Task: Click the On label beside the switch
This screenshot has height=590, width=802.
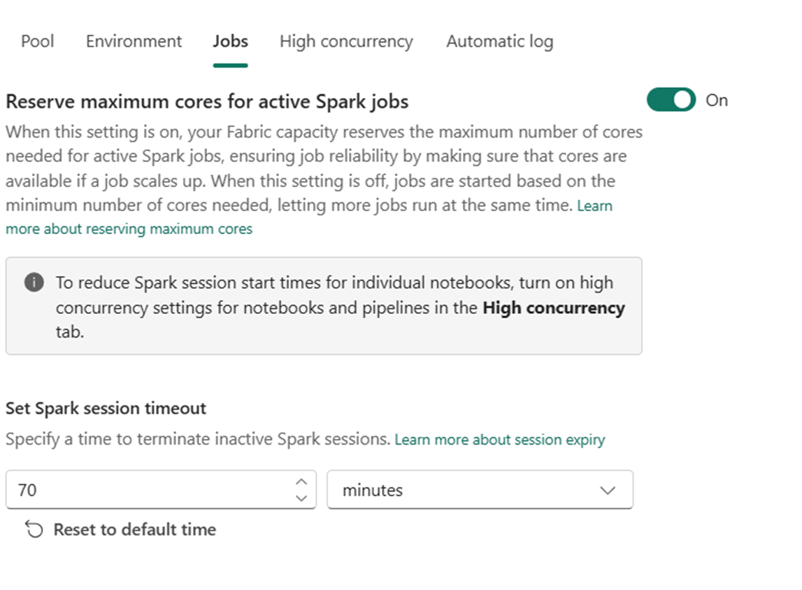Action: tap(717, 101)
